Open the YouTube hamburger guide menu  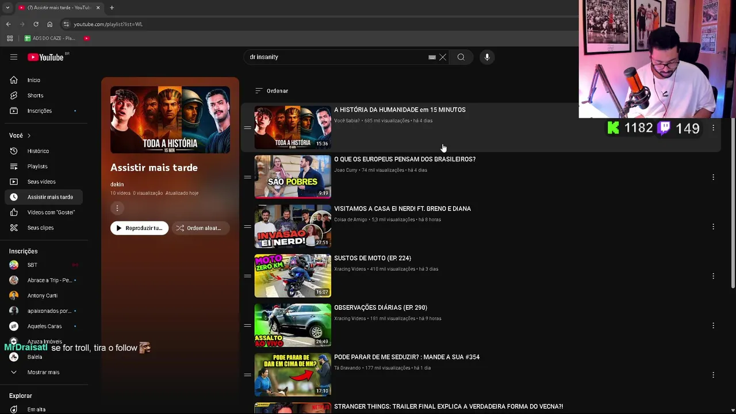[x=14, y=57]
